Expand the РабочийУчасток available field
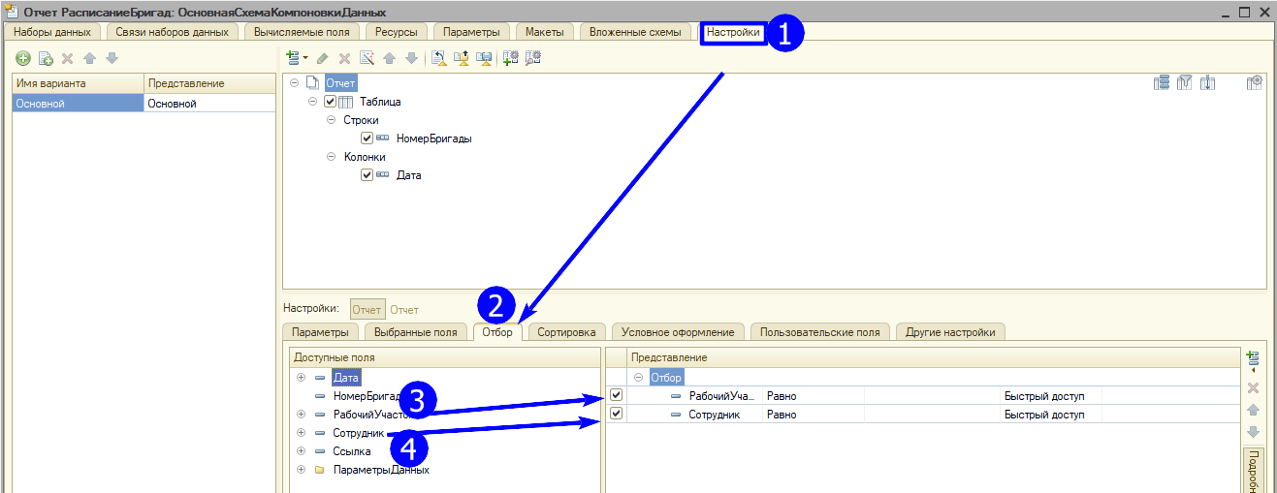Image resolution: width=1277 pixels, height=493 pixels. click(x=301, y=415)
